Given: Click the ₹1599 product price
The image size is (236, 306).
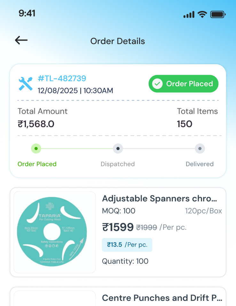Looking at the screenshot, I should click(x=118, y=227).
